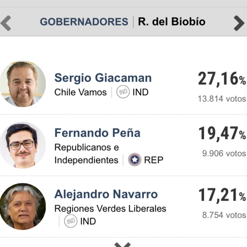The height and width of the screenshot is (247, 247).
Task: Open Alejandro Navarro's profile photo
Action: (x=22, y=206)
